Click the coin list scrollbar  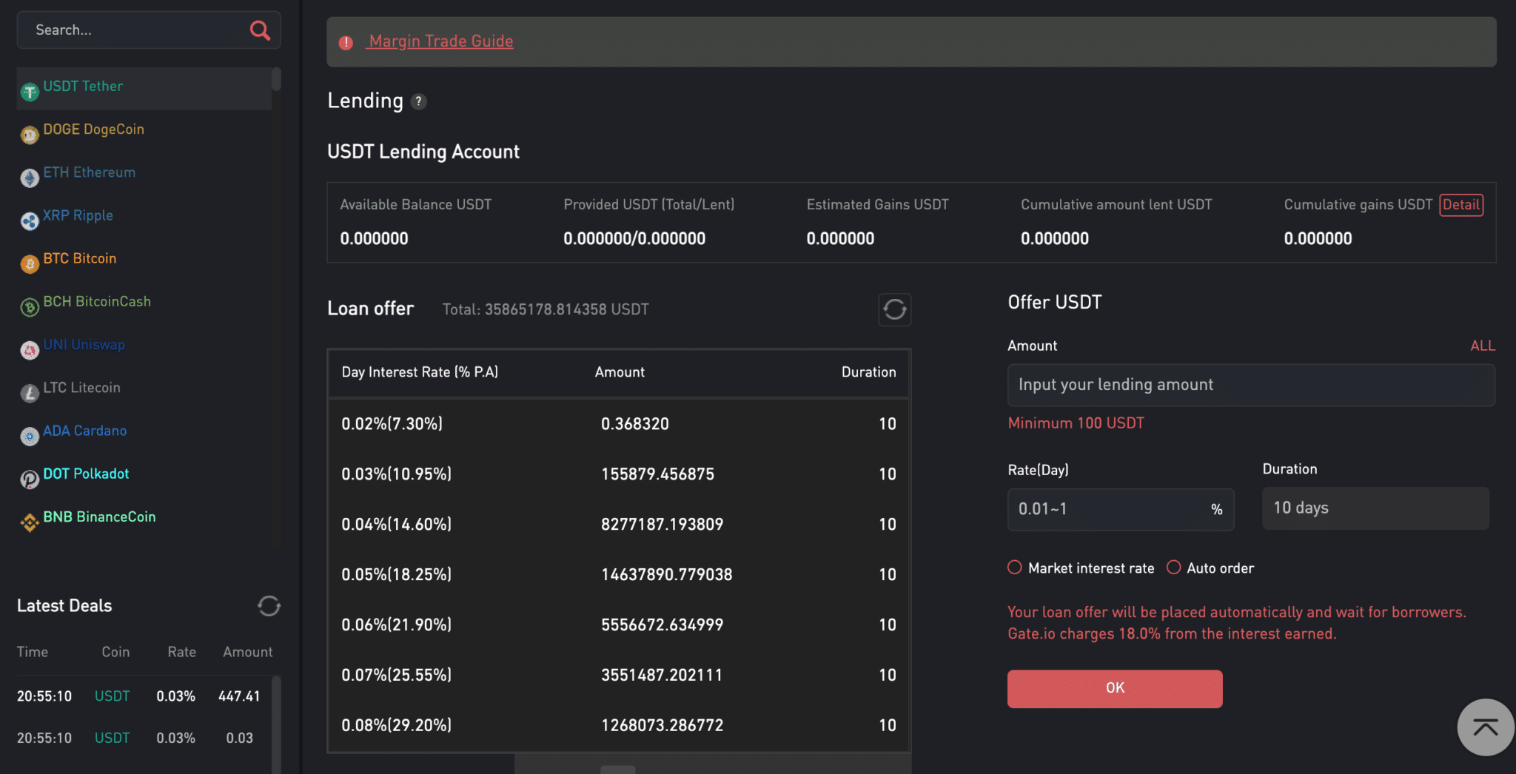(x=276, y=79)
